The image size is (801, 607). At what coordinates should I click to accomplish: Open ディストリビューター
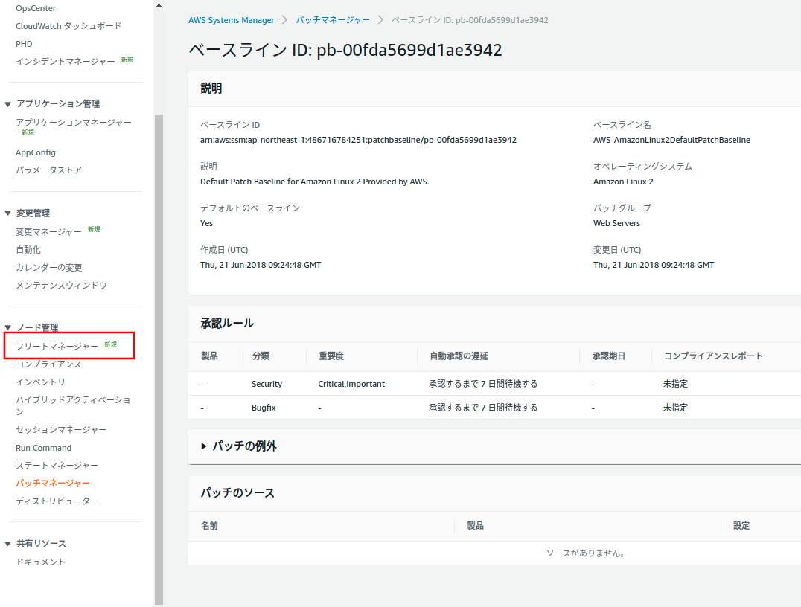click(57, 501)
